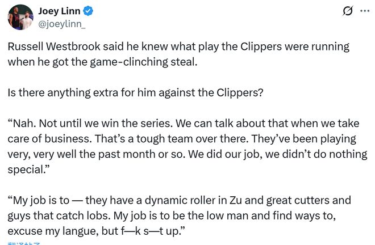
Task: Click 'Zu' in dynamic roller sentence
Action: click(x=236, y=200)
